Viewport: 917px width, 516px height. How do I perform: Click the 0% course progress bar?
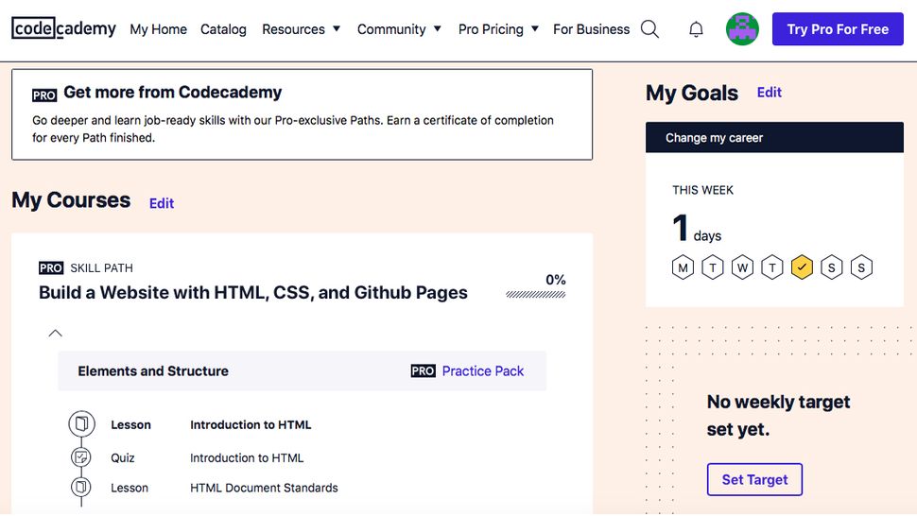point(536,295)
